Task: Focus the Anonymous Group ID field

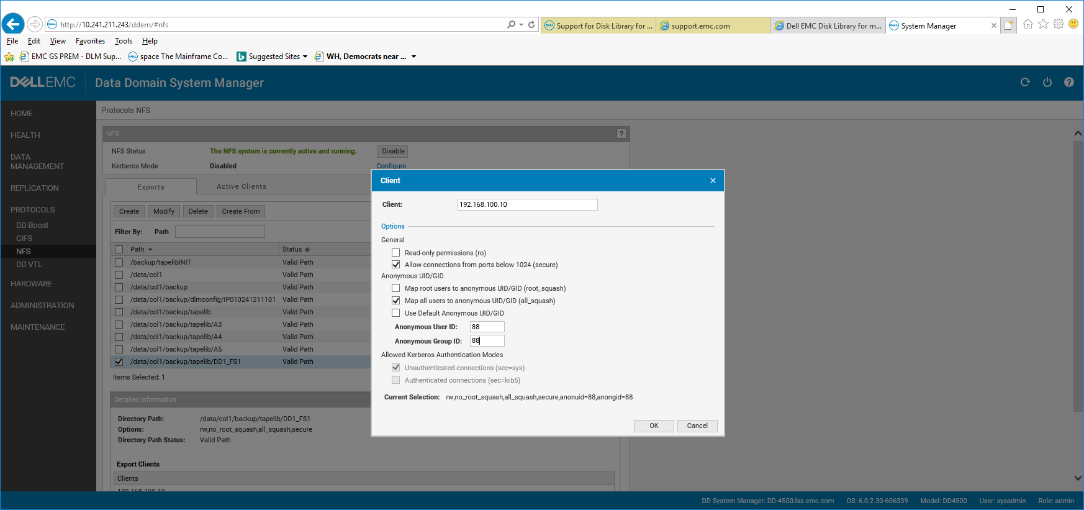Action: (x=487, y=340)
